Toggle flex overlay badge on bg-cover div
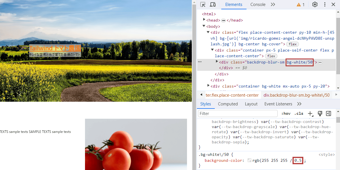 click(x=293, y=44)
